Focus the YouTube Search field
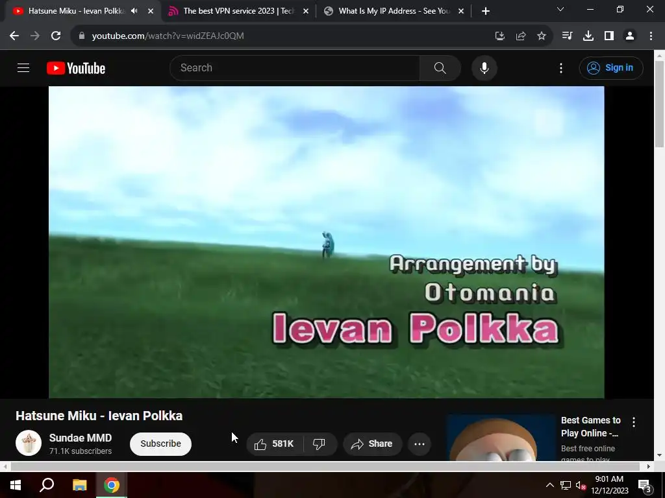The height and width of the screenshot is (498, 665). click(x=295, y=67)
